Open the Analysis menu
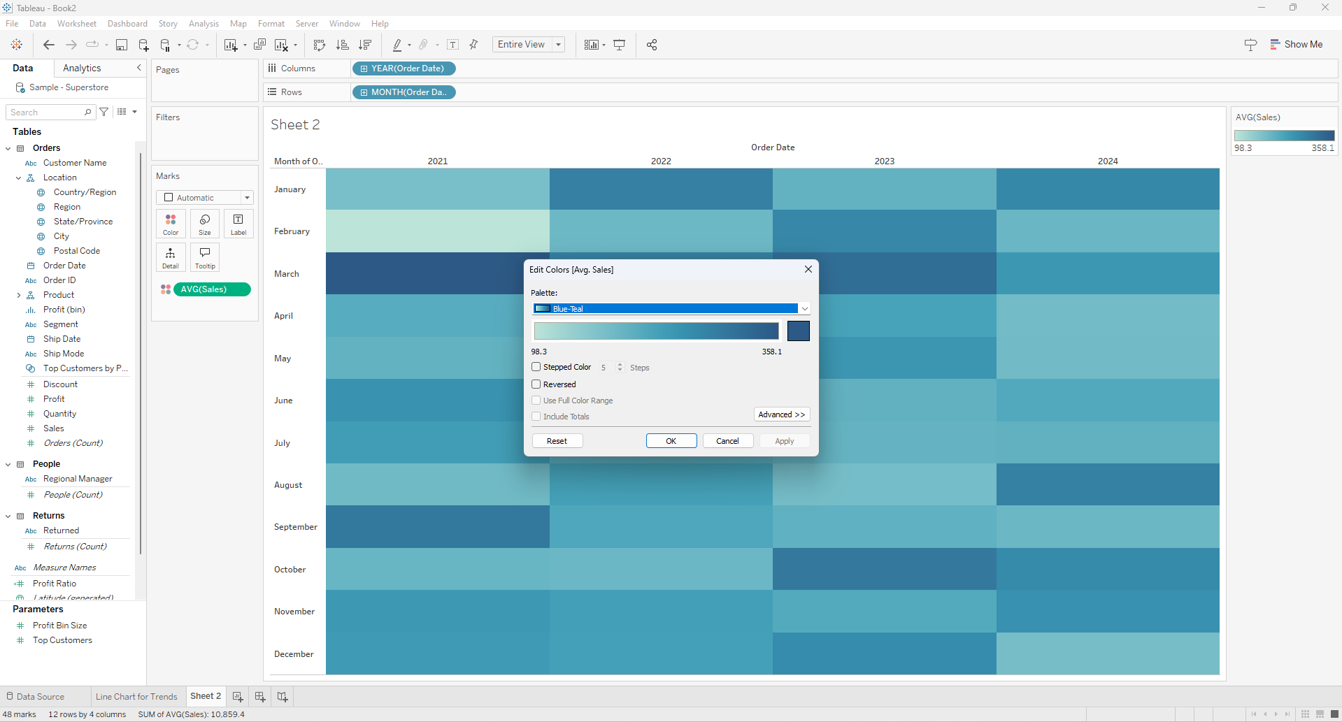Image resolution: width=1342 pixels, height=722 pixels. 204,24
